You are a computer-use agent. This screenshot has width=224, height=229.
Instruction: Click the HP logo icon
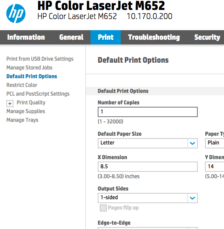[x=16, y=13]
